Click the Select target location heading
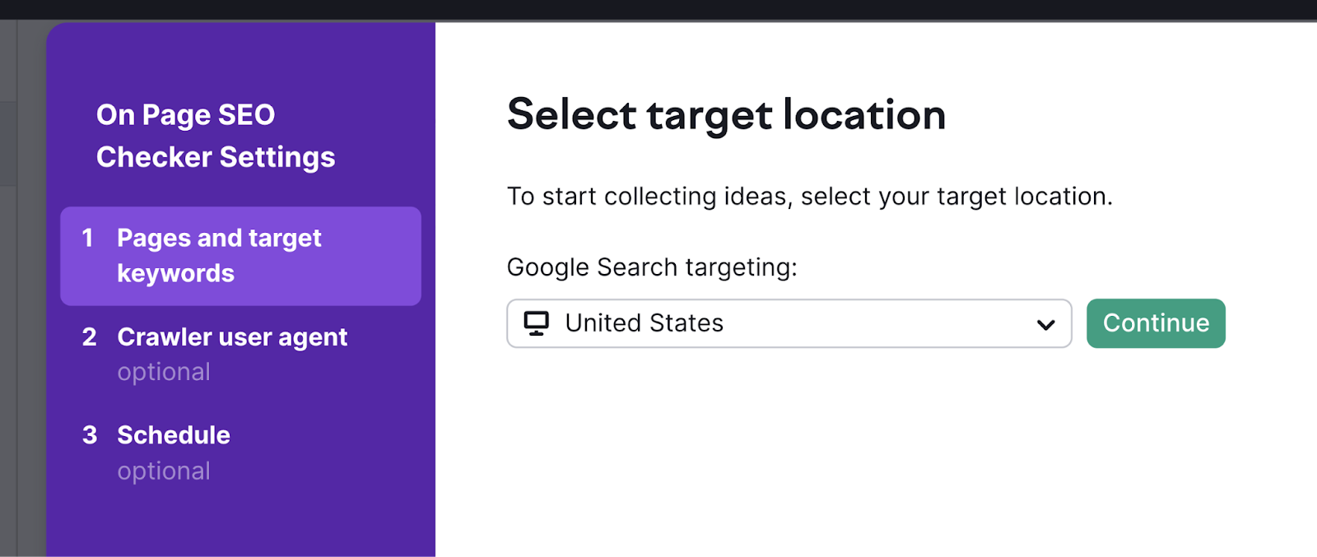 [x=727, y=114]
